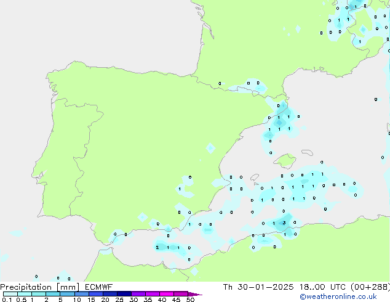
Task: Click precipitation value "3" off the Algerian coast
Action: pos(283,222)
